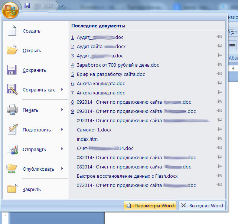This screenshot has width=238, height=224.
Task: Choose Отправить menu item
Action: point(35,149)
